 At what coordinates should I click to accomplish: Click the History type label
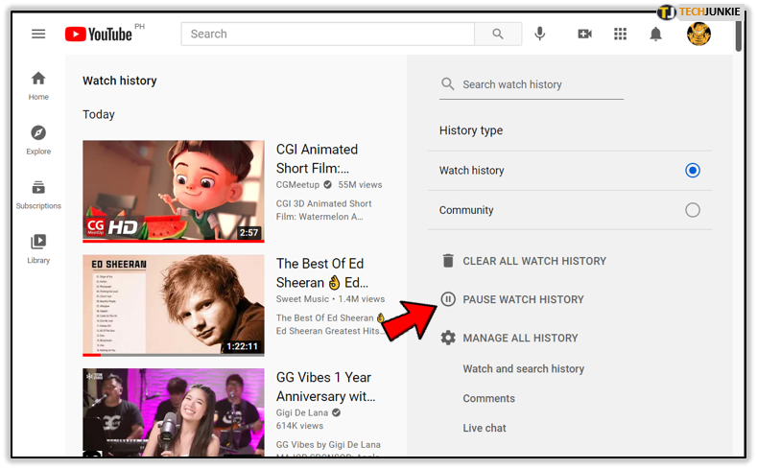click(x=471, y=130)
